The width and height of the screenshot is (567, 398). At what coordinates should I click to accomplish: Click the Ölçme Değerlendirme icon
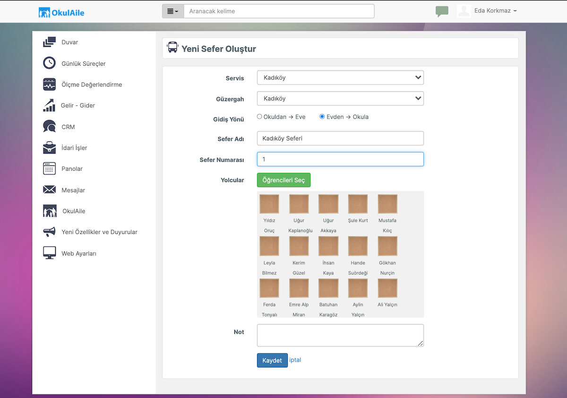pyautogui.click(x=49, y=85)
